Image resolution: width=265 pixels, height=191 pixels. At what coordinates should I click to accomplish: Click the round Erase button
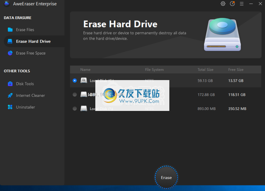coord(166,177)
